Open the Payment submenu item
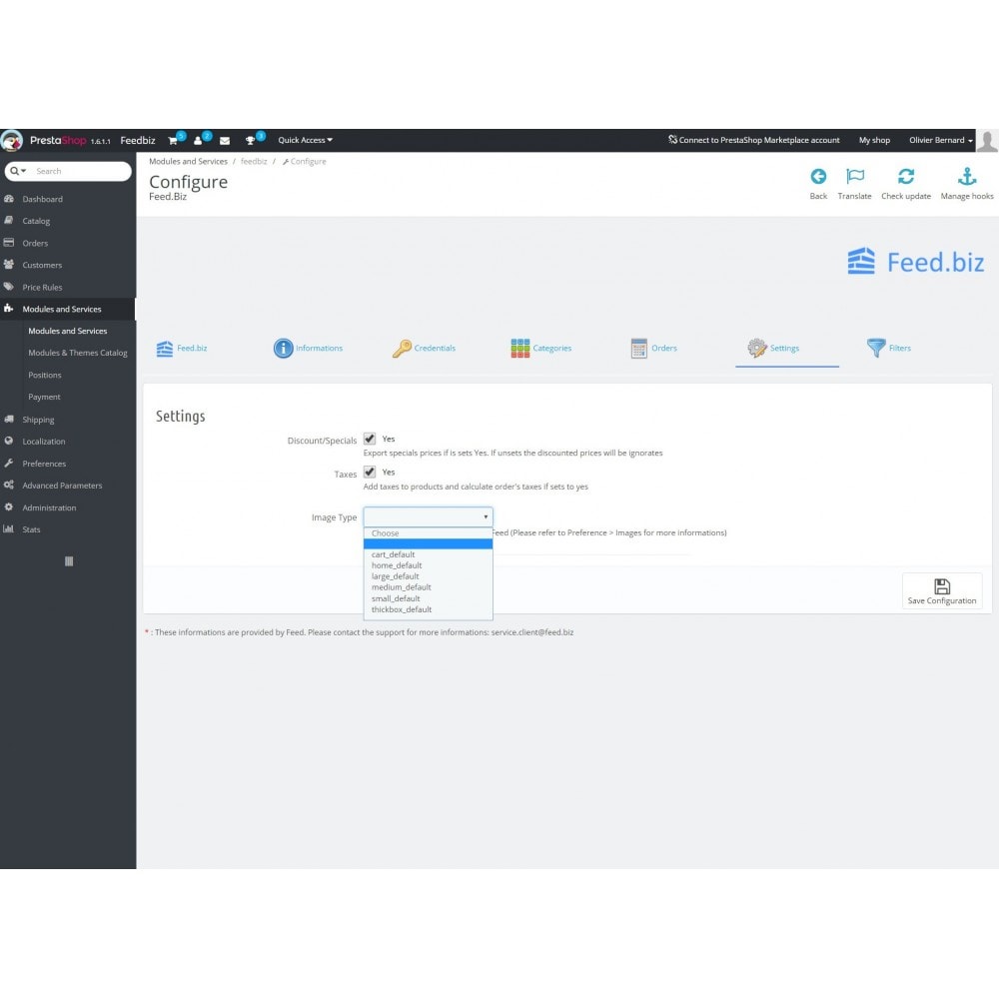 pyautogui.click(x=44, y=397)
